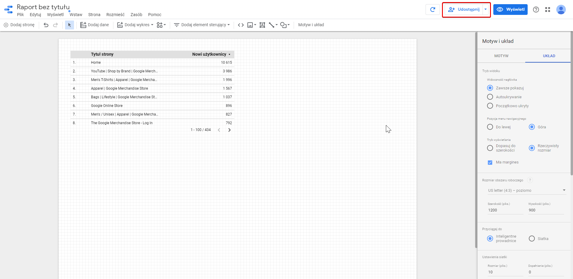Open the Rozmieść menu
This screenshot has width=573, height=279.
click(115, 15)
